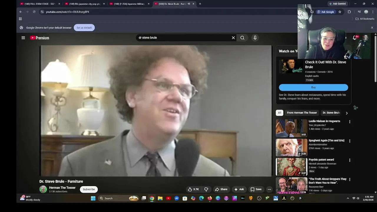The height and width of the screenshot is (212, 377).
Task: Buy Check It Out! With Dr. Steve Brule
Action: (x=313, y=87)
